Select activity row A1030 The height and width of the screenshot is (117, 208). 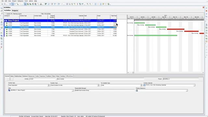coord(60,29)
